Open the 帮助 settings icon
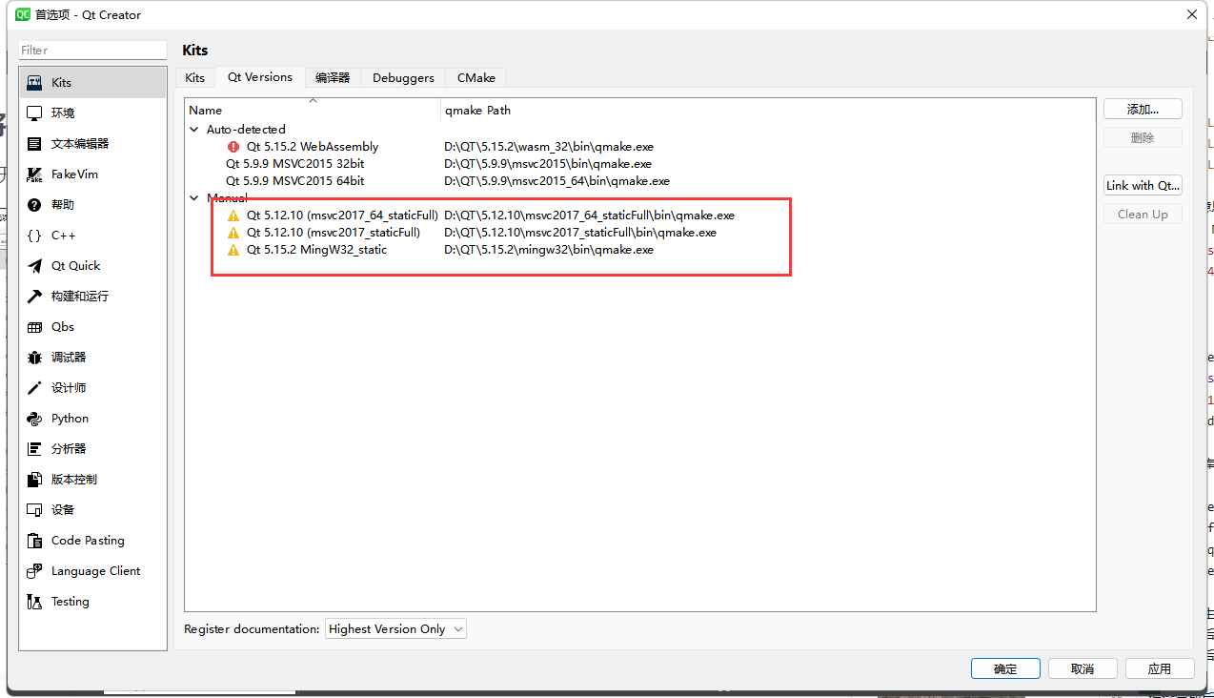1214x698 pixels. (34, 205)
